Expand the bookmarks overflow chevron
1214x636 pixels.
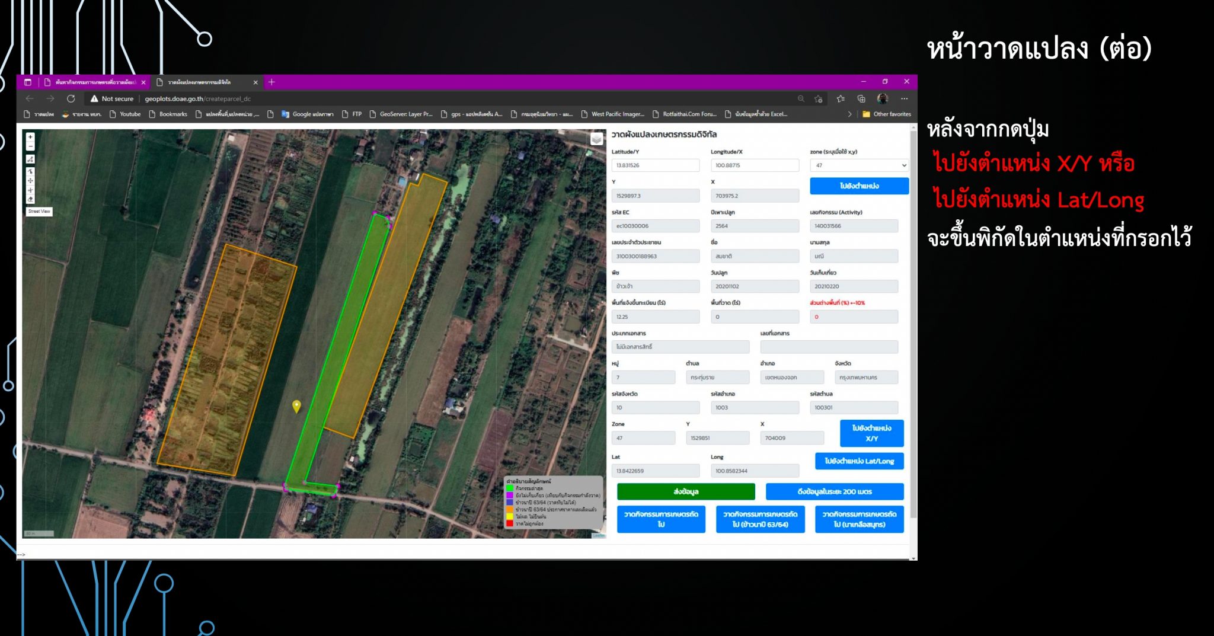(849, 114)
